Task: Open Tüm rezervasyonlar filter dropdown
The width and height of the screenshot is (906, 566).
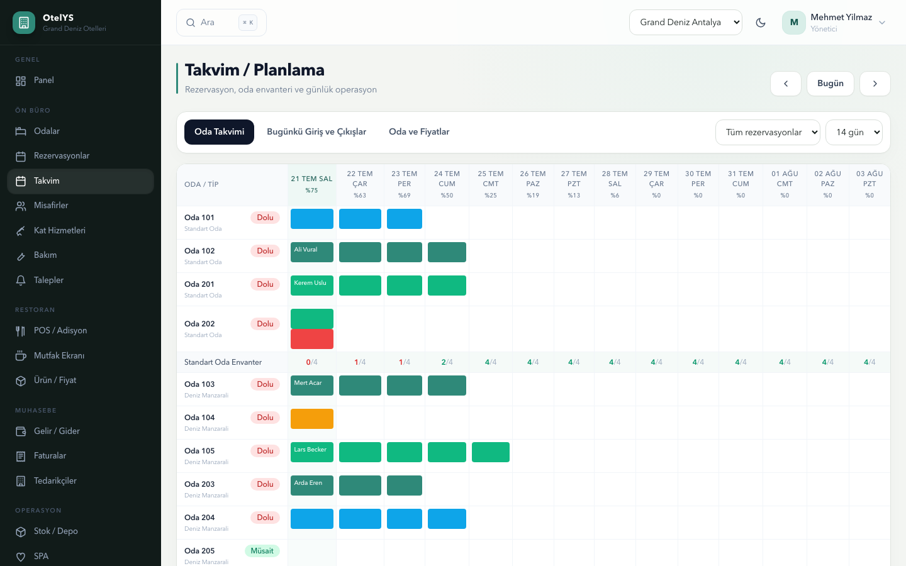Action: [768, 132]
